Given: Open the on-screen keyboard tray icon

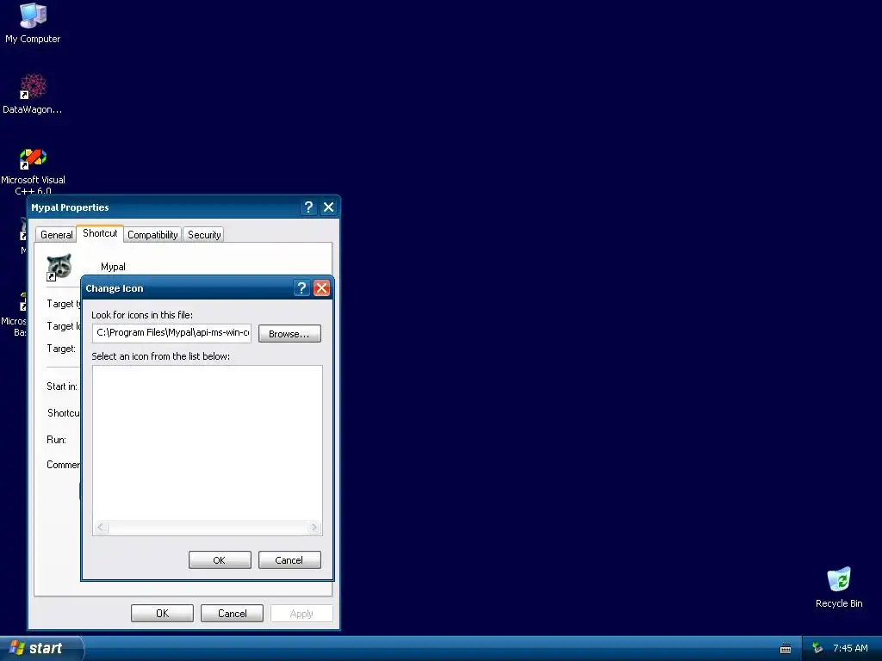Looking at the screenshot, I should tap(786, 649).
